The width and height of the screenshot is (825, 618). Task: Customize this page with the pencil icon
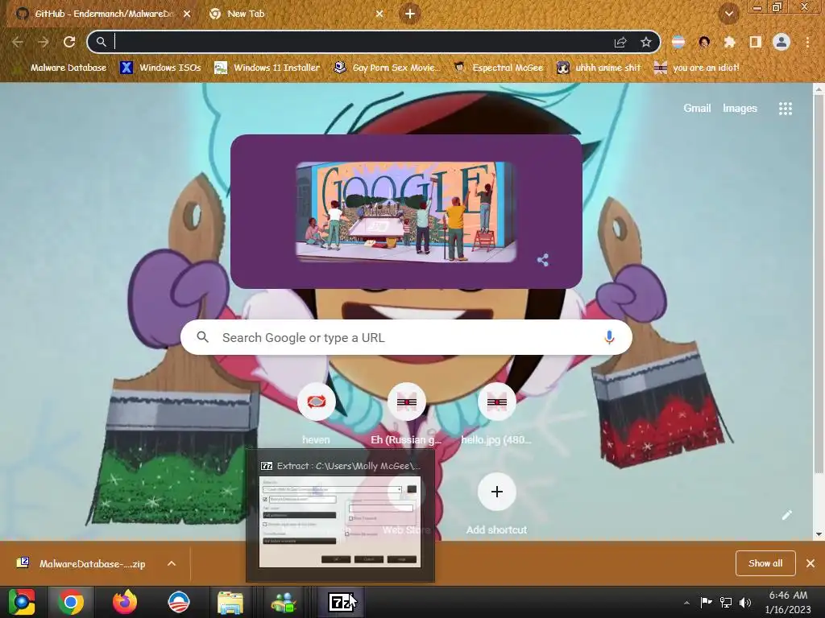(786, 515)
